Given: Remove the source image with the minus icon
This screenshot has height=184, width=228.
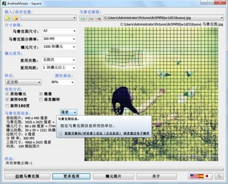Looking at the screenshot, I should (x=91, y=18).
